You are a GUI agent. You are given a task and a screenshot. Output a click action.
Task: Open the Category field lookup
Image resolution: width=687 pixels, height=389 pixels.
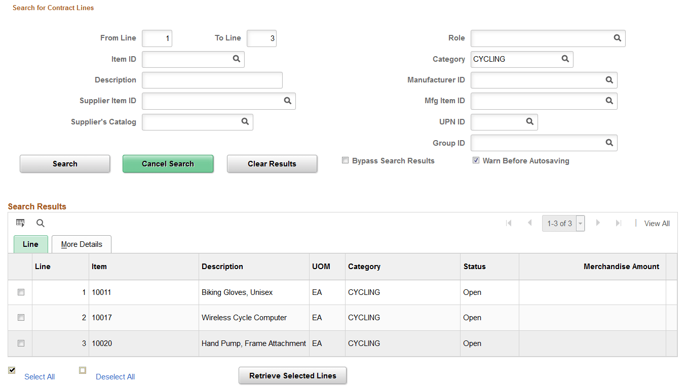coord(565,59)
